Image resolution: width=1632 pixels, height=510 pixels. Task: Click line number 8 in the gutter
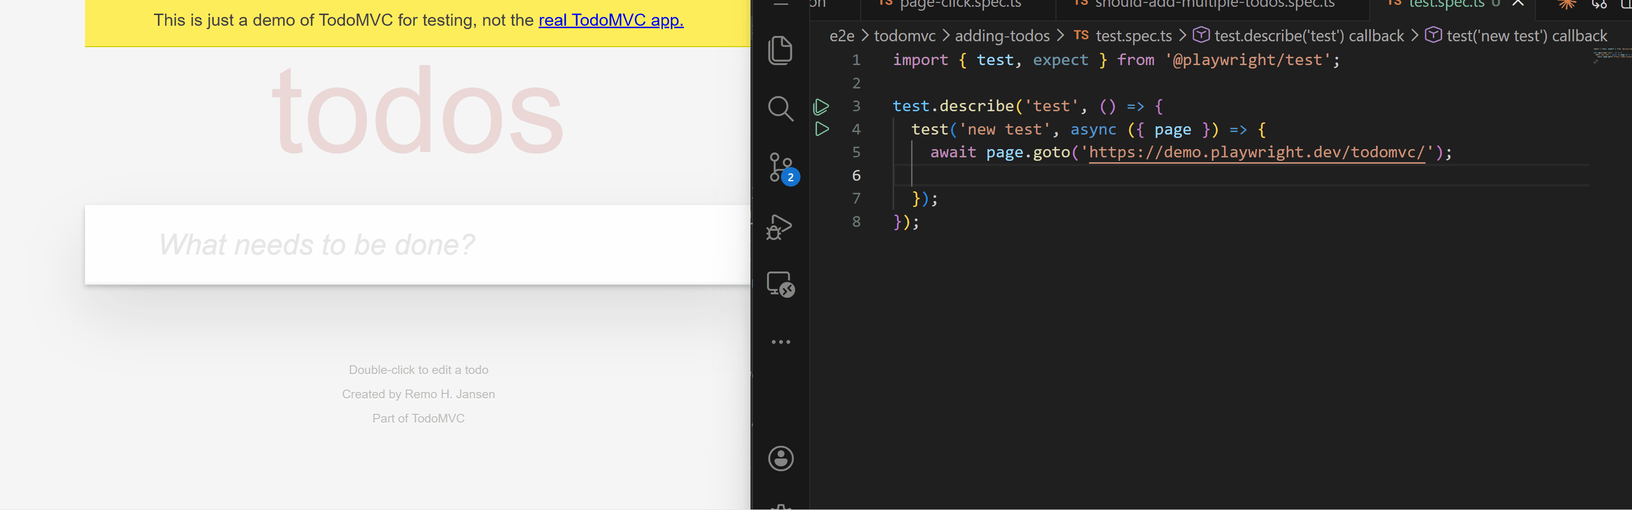point(856,222)
